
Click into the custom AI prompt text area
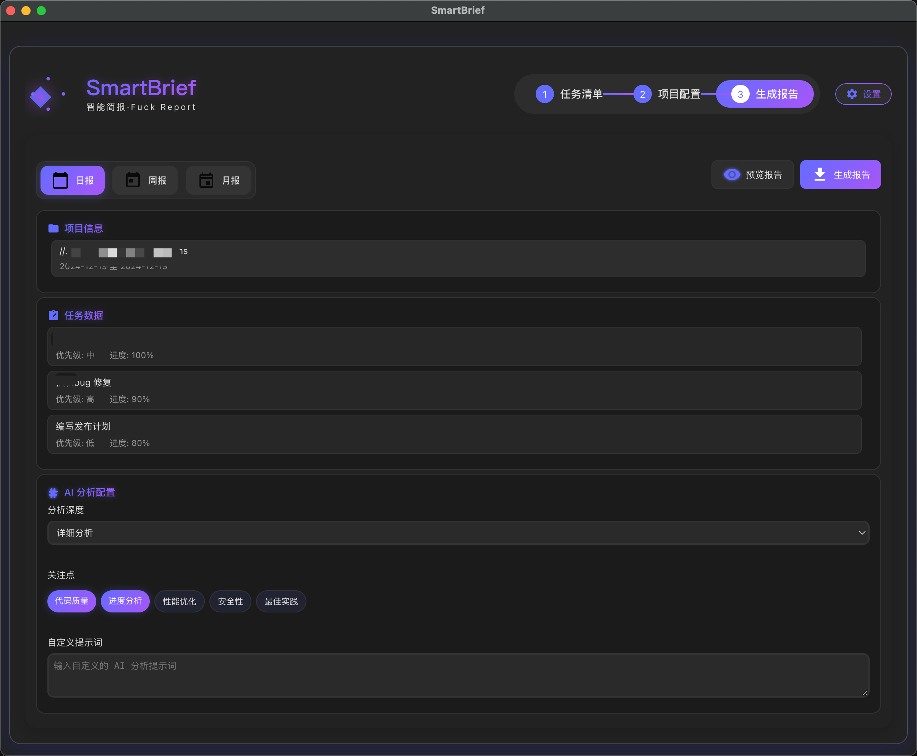(x=458, y=675)
